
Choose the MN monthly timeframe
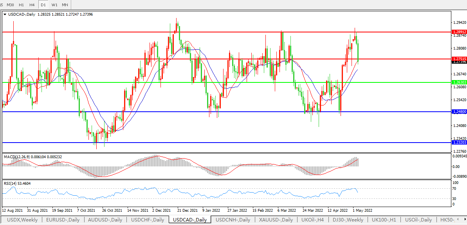click(x=65, y=5)
